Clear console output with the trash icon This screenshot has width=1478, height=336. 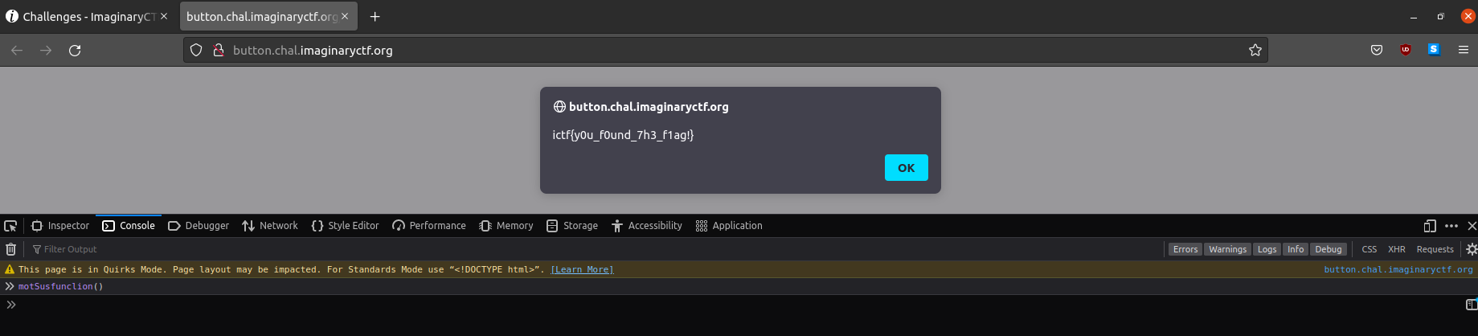10,249
